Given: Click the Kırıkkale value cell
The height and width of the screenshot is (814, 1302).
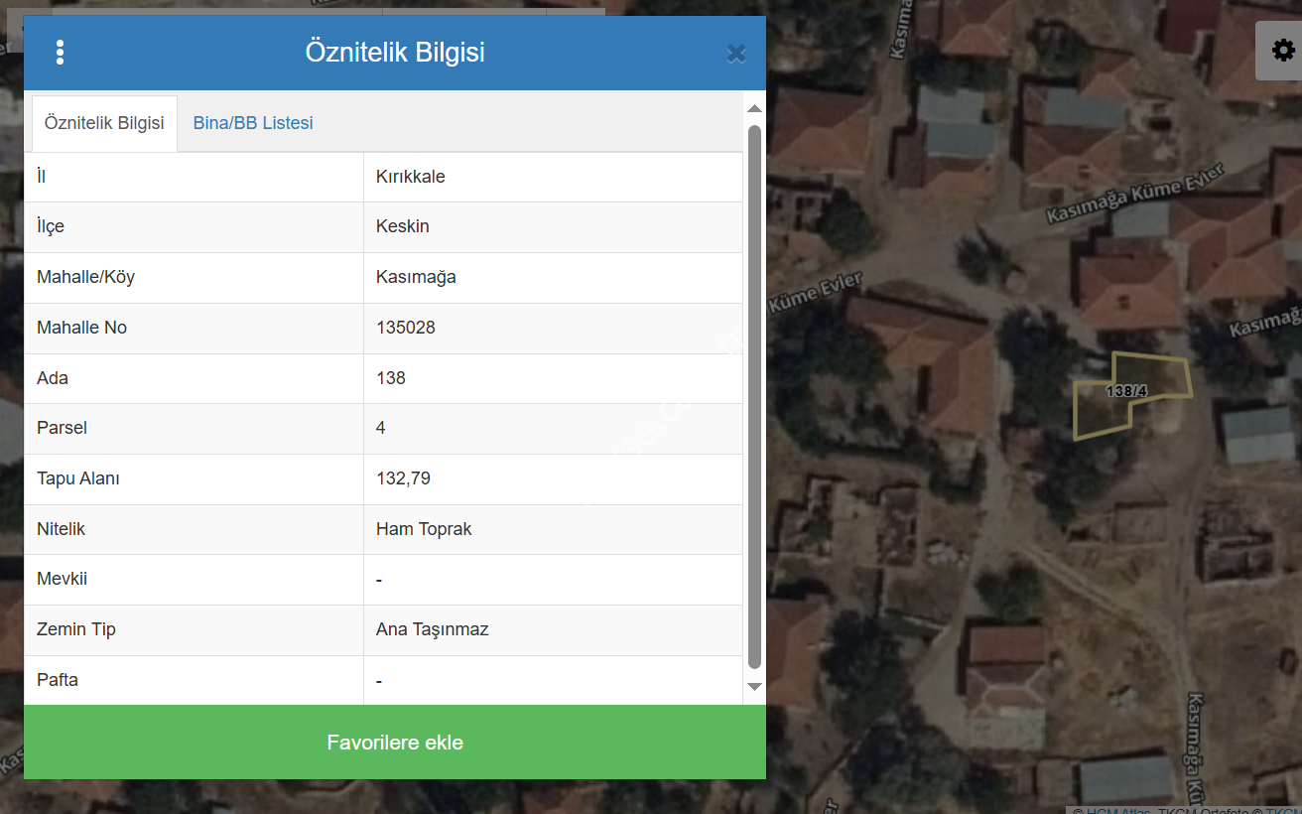Looking at the screenshot, I should coord(411,177).
